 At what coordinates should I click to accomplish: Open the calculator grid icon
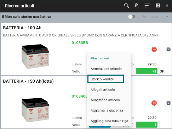point(158,6)
